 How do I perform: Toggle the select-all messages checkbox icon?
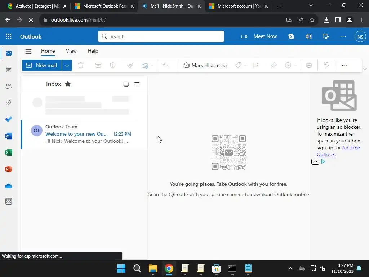point(126,84)
